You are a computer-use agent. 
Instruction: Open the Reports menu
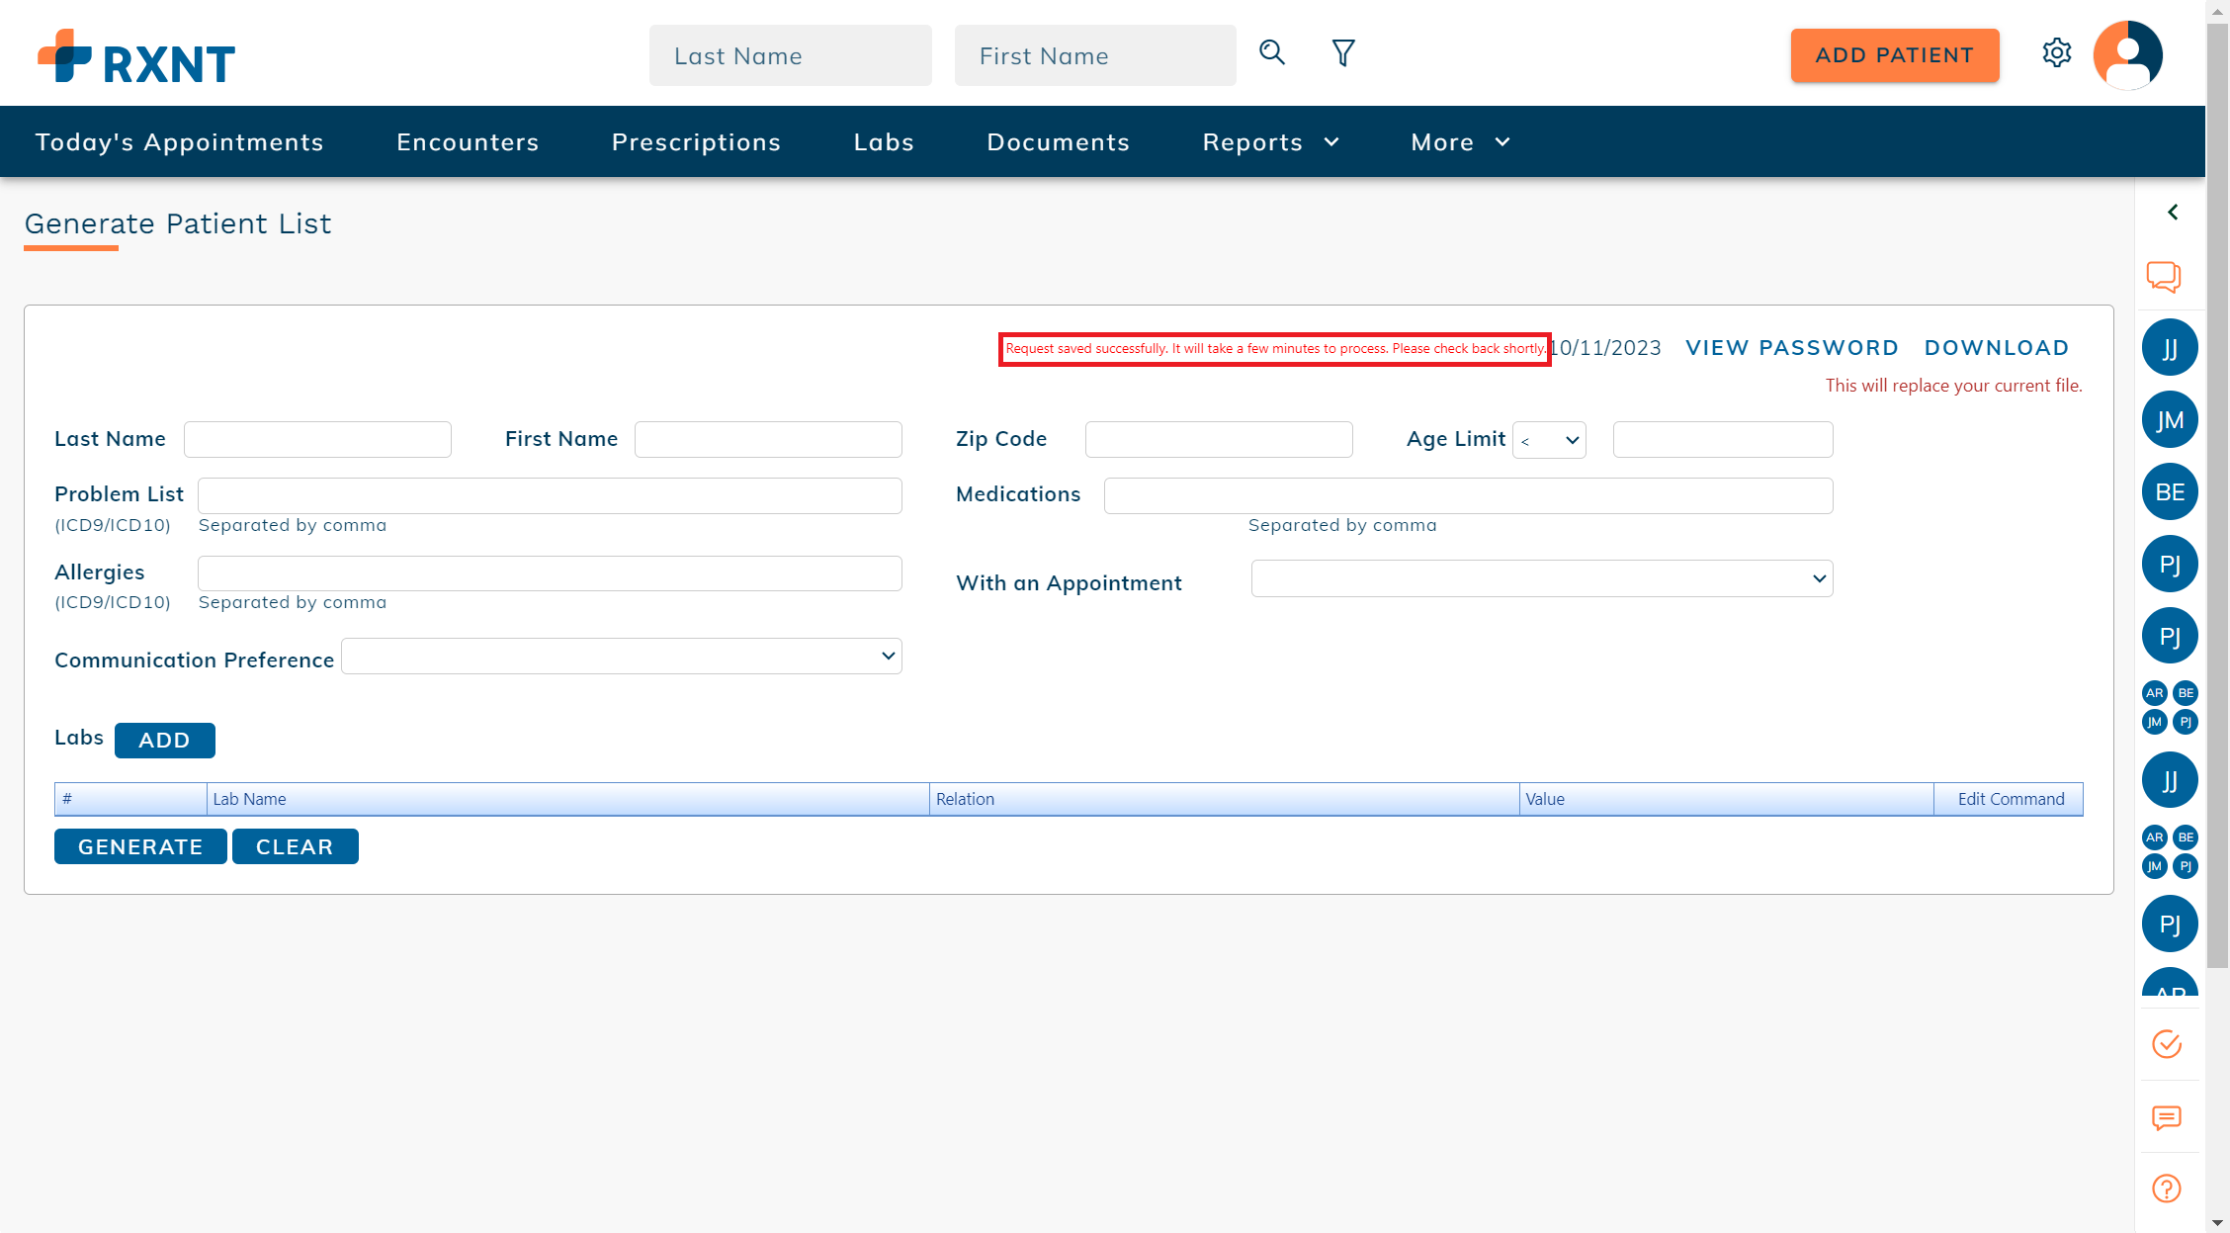(1269, 141)
